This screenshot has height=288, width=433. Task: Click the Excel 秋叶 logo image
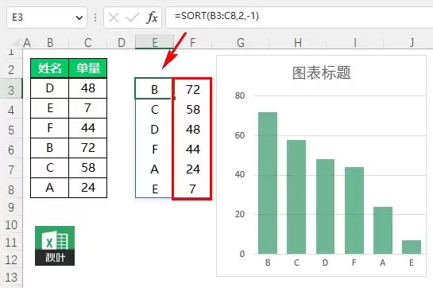(x=55, y=246)
